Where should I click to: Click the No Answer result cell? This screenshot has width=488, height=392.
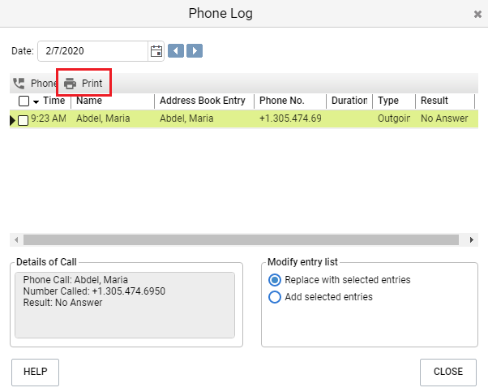444,118
